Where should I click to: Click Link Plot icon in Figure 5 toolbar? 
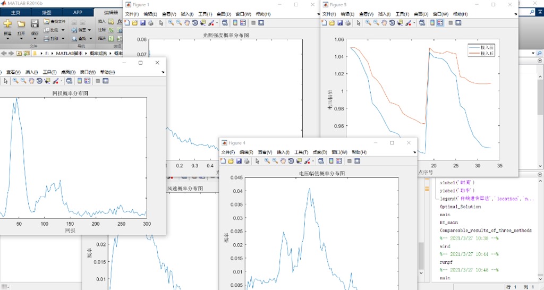422,23
